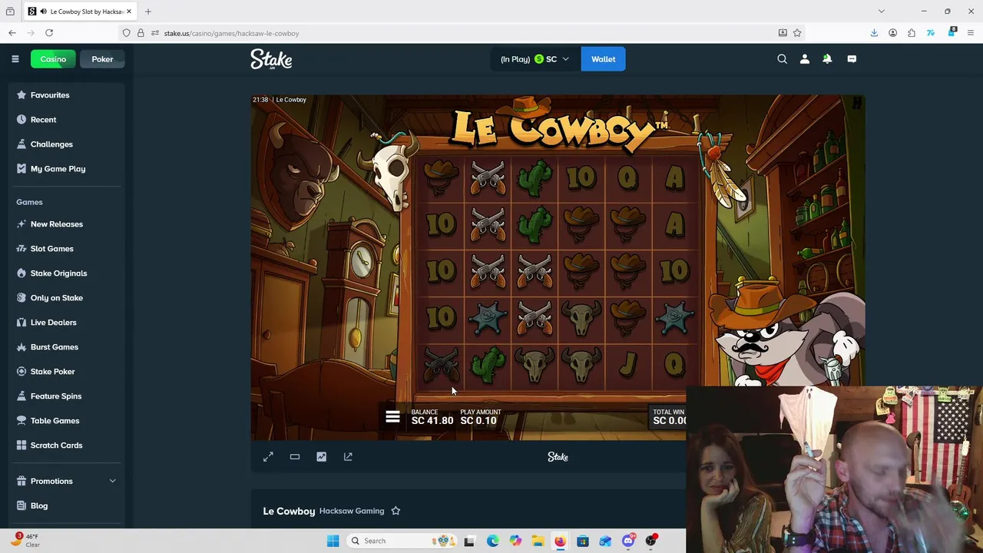983x553 pixels.
Task: List all tabs dropdown arrow
Action: [x=882, y=12]
